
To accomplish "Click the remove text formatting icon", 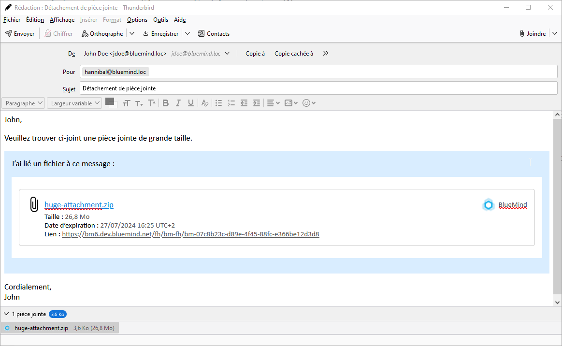I will [x=205, y=103].
